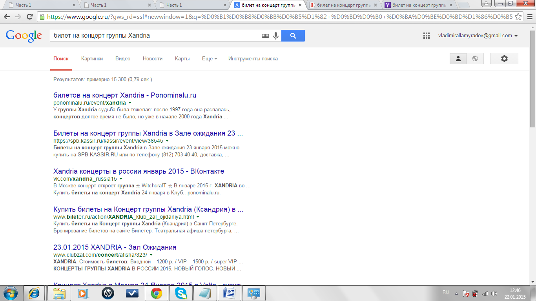Select the Поиск tab
The image size is (536, 301).
point(61,58)
